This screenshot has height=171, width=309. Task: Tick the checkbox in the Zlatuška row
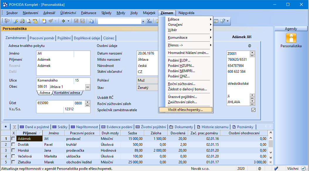13,162
